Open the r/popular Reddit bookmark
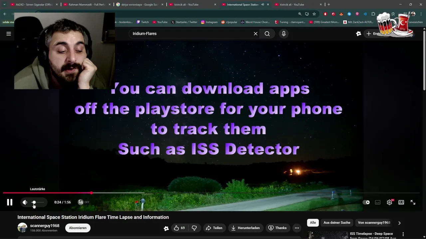This screenshot has height=239, width=426. (229, 22)
